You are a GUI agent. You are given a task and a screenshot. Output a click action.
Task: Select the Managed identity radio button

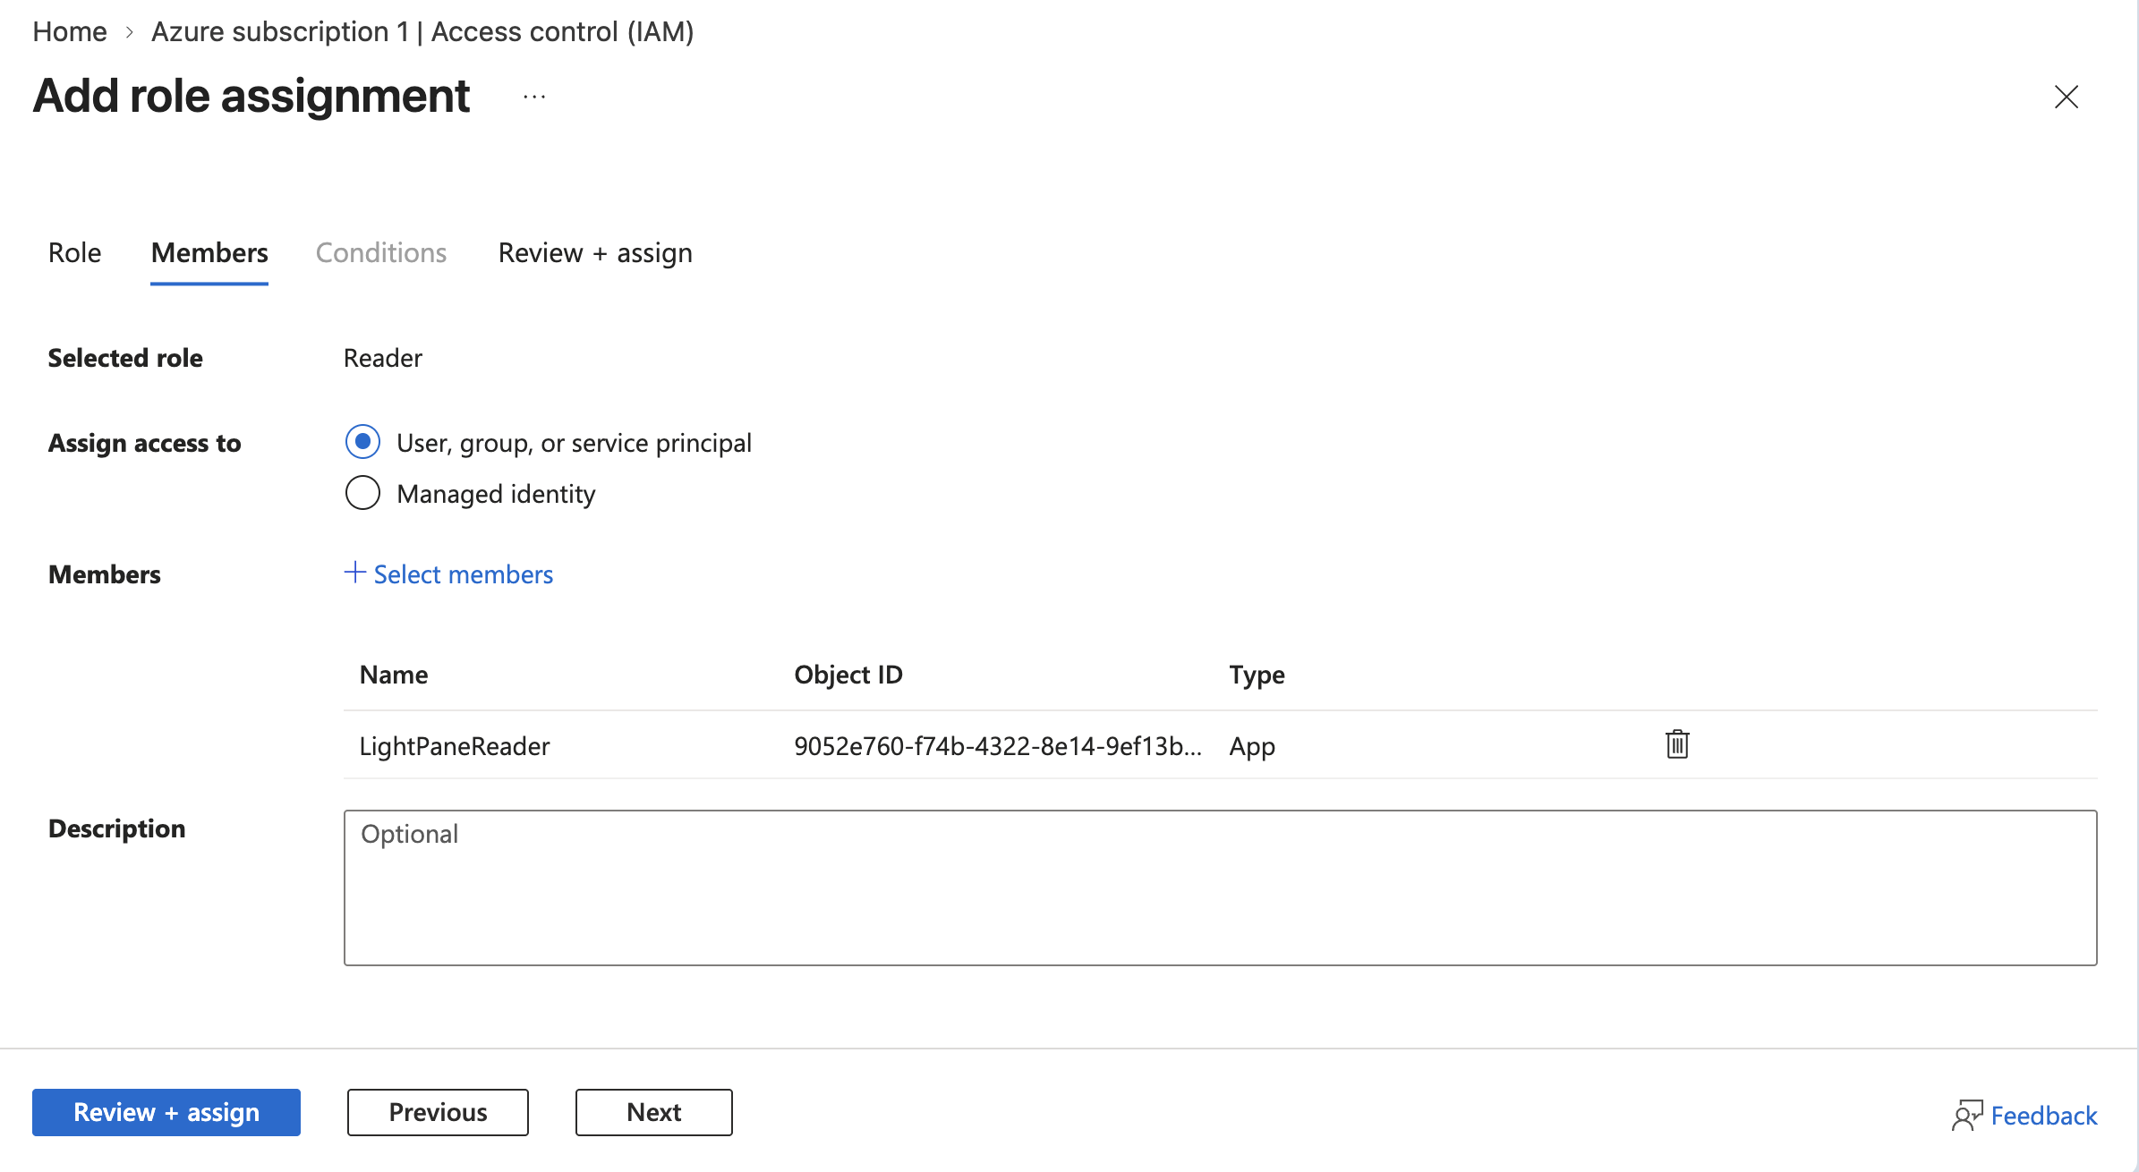click(362, 493)
